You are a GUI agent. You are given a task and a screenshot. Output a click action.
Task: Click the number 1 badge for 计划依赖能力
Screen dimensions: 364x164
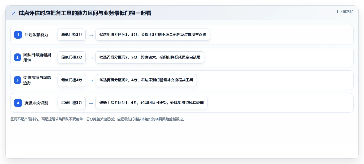click(18, 35)
